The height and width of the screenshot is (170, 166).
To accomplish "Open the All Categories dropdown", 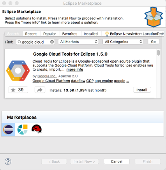I will pos(123,42).
